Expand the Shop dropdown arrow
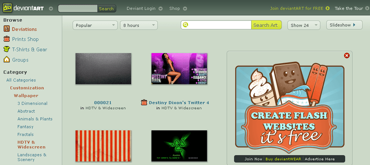This screenshot has width=370, height=165. (x=185, y=9)
